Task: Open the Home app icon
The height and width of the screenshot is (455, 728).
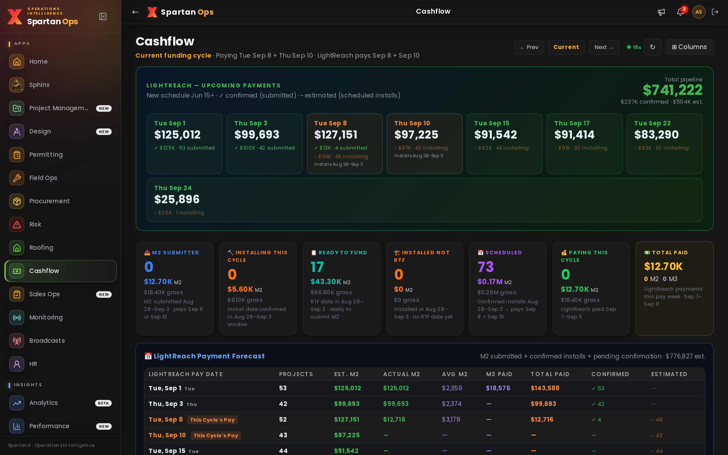Action: [17, 62]
